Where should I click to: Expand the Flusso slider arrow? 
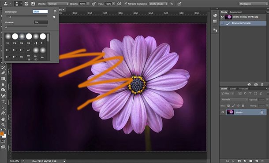(113, 4)
